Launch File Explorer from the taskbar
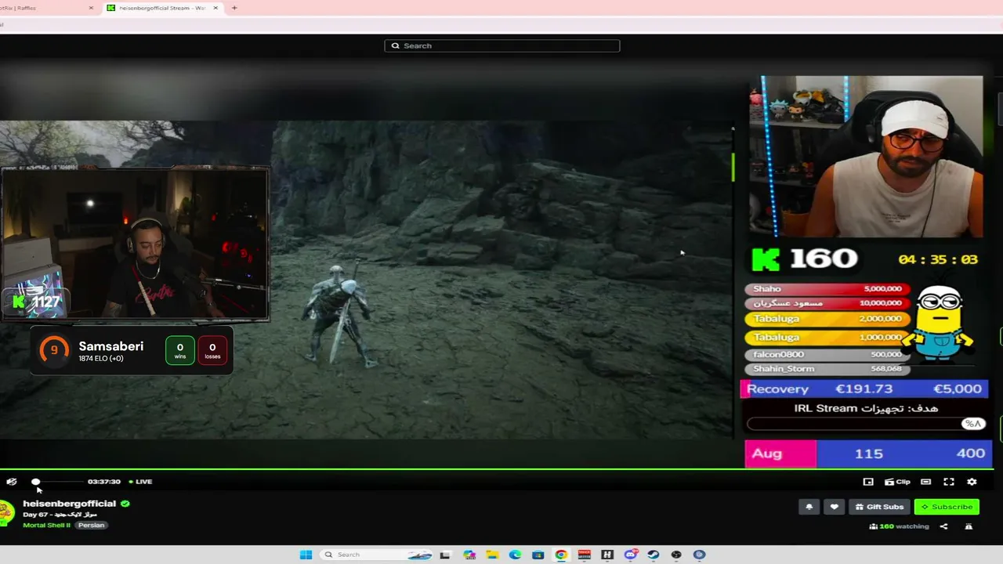The width and height of the screenshot is (1003, 564). point(491,555)
